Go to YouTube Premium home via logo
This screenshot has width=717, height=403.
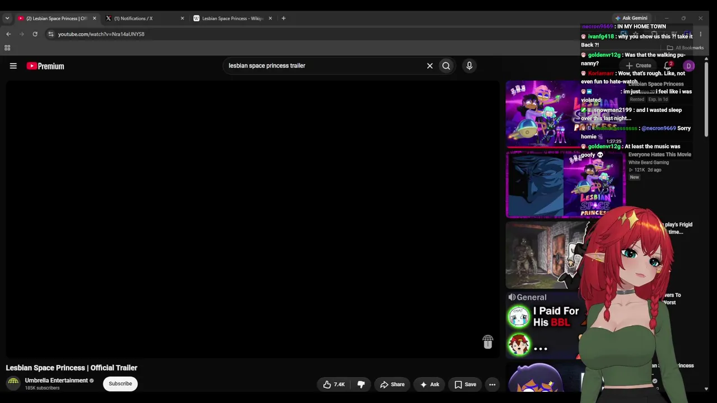click(x=45, y=66)
